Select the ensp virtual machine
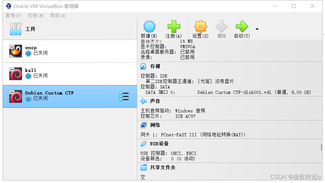The height and width of the screenshot is (183, 325). click(70, 51)
